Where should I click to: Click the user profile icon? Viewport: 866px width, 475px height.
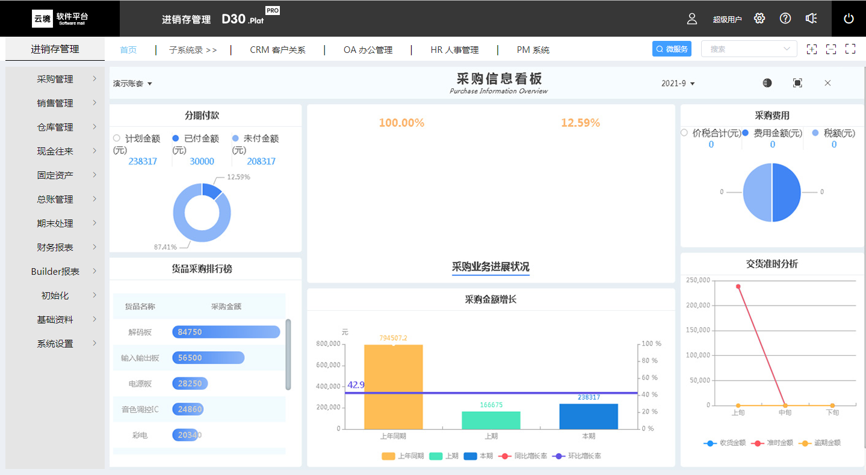click(691, 19)
